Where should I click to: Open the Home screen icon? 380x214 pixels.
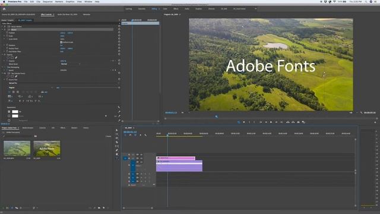[4, 9]
